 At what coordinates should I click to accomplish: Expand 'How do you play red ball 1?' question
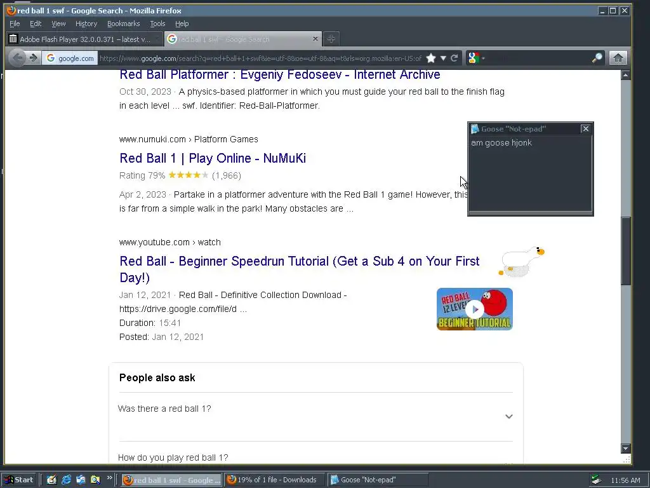pos(315,457)
